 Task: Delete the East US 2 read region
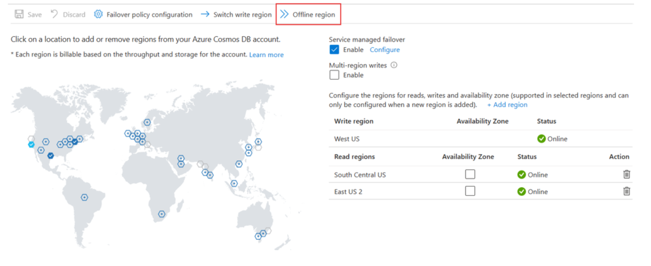click(626, 191)
